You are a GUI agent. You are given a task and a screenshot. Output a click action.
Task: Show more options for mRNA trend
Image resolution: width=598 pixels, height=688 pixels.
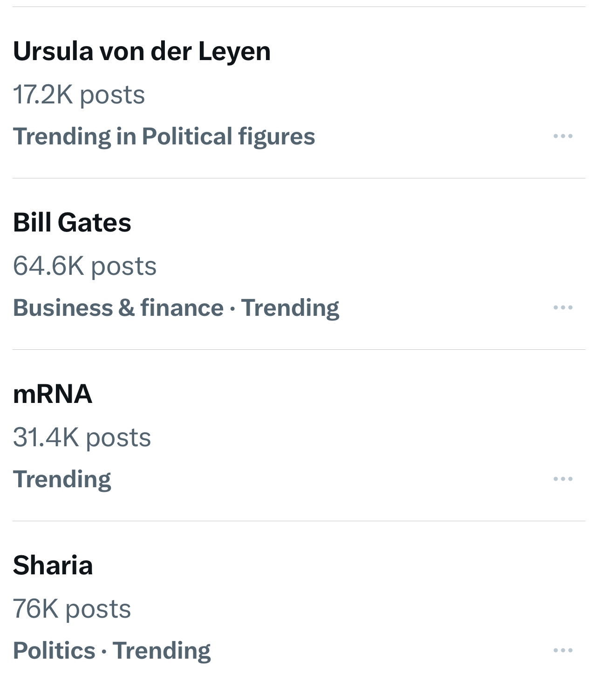click(563, 479)
